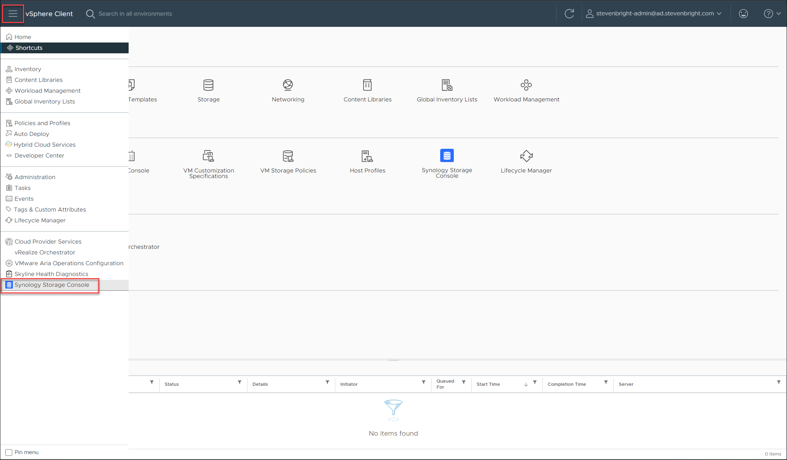
Task: Toggle Start Time sort arrow
Action: 526,384
